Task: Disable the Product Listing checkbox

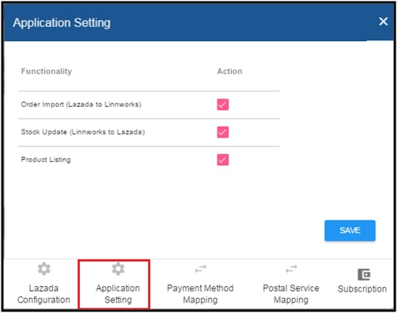Action: [223, 160]
